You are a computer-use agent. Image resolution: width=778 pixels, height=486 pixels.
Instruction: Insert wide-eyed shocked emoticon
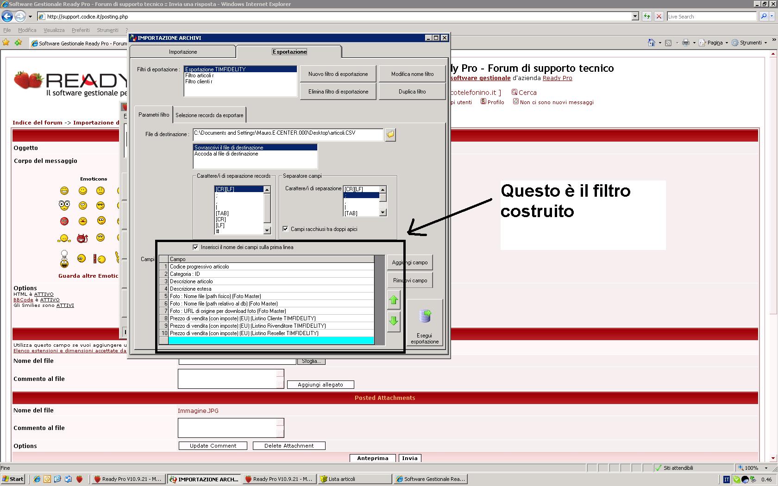click(64, 205)
